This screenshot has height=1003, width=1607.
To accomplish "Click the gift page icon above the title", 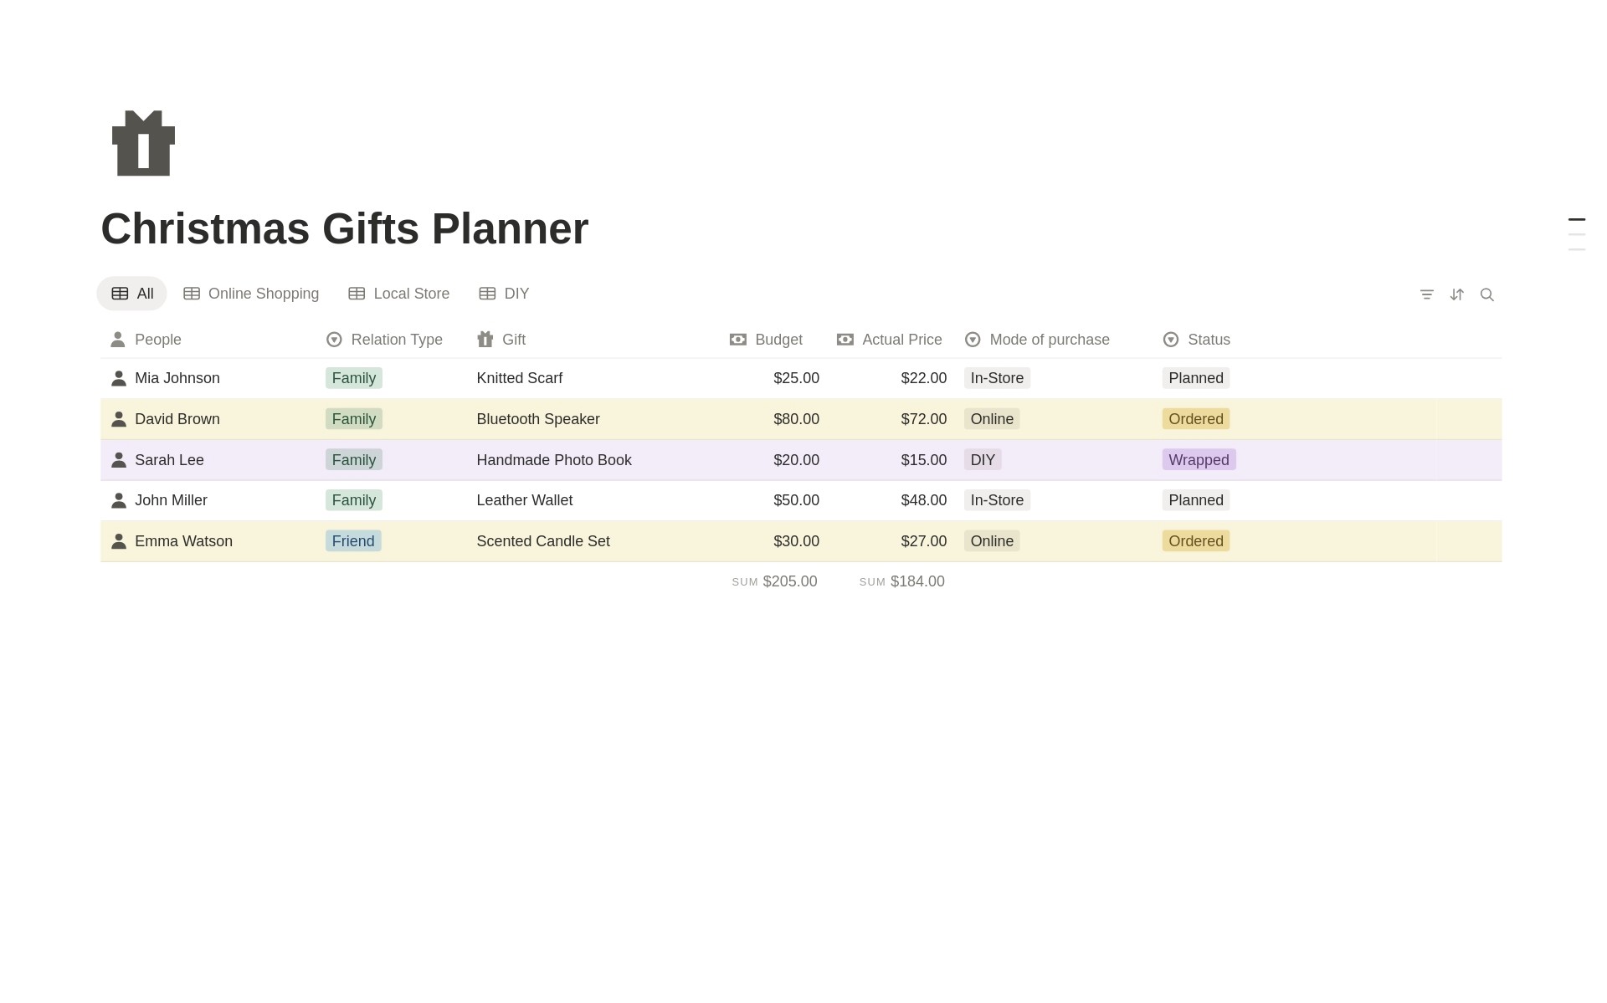I will tap(142, 143).
